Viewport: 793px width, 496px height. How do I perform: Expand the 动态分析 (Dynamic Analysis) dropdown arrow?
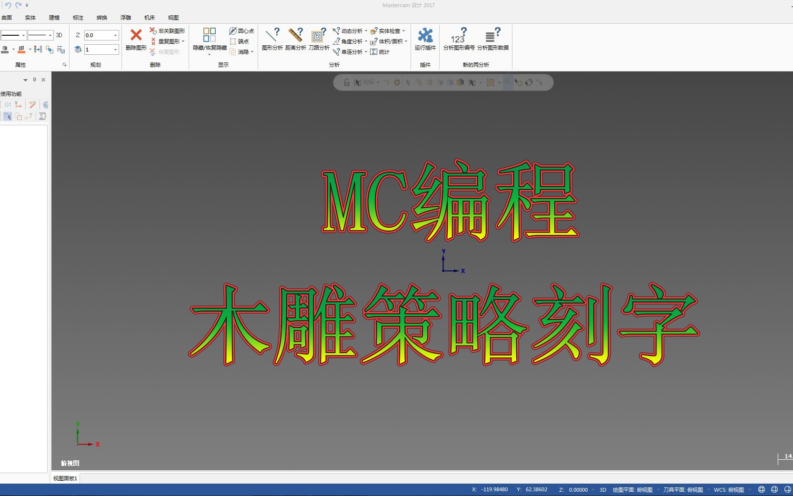(366, 30)
